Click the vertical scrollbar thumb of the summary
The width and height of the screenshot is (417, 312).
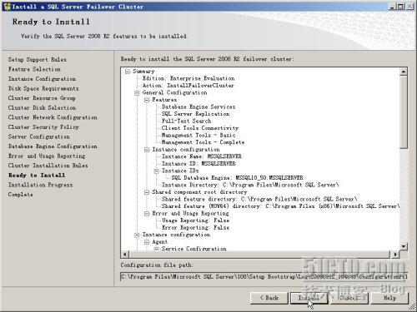pyautogui.click(x=404, y=112)
